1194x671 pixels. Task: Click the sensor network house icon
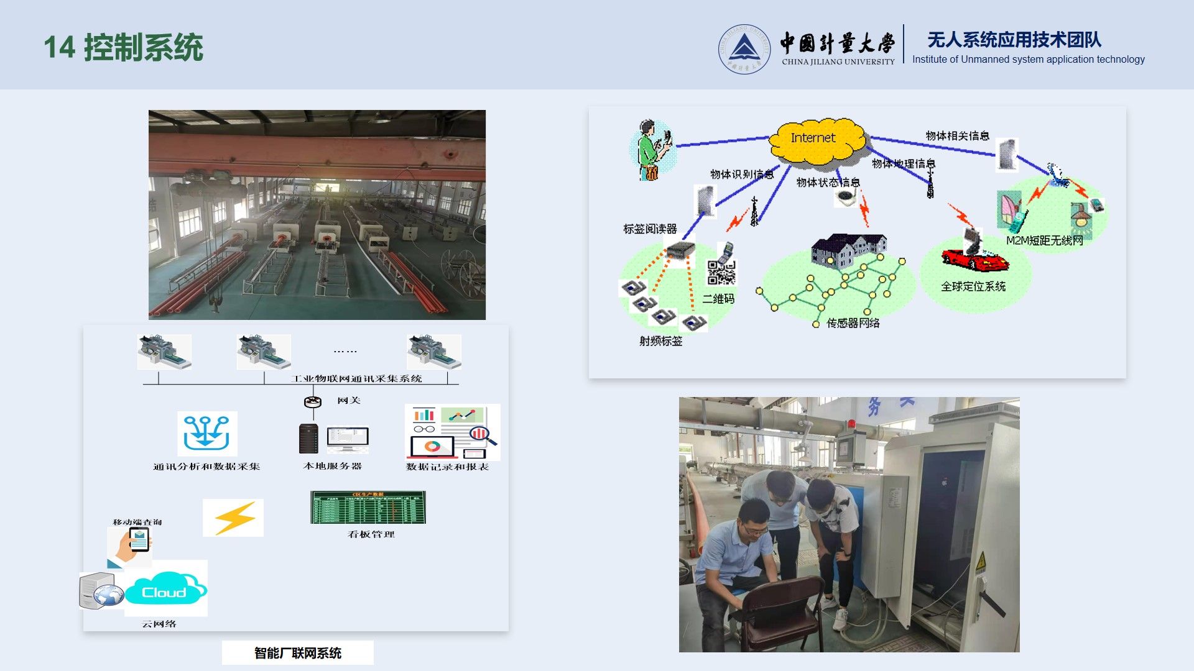(x=848, y=250)
